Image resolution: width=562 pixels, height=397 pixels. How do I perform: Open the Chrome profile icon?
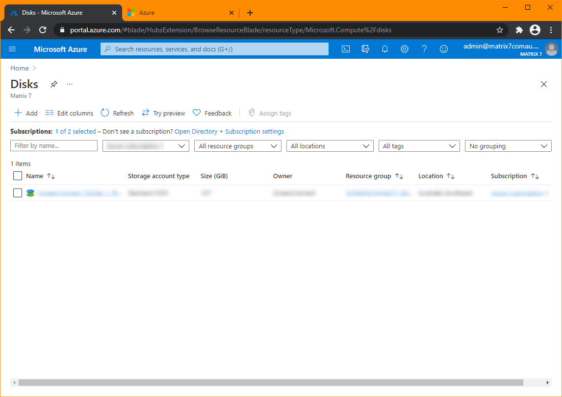tap(535, 30)
